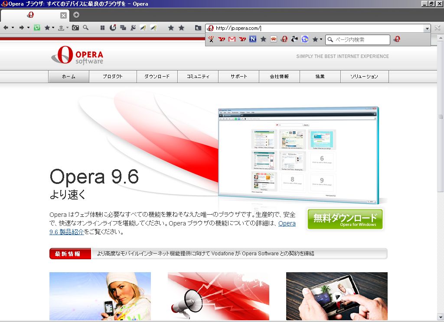Screen dimensions: 444x322
Task: Expand star dropdown beside page search field
Action: (321, 39)
